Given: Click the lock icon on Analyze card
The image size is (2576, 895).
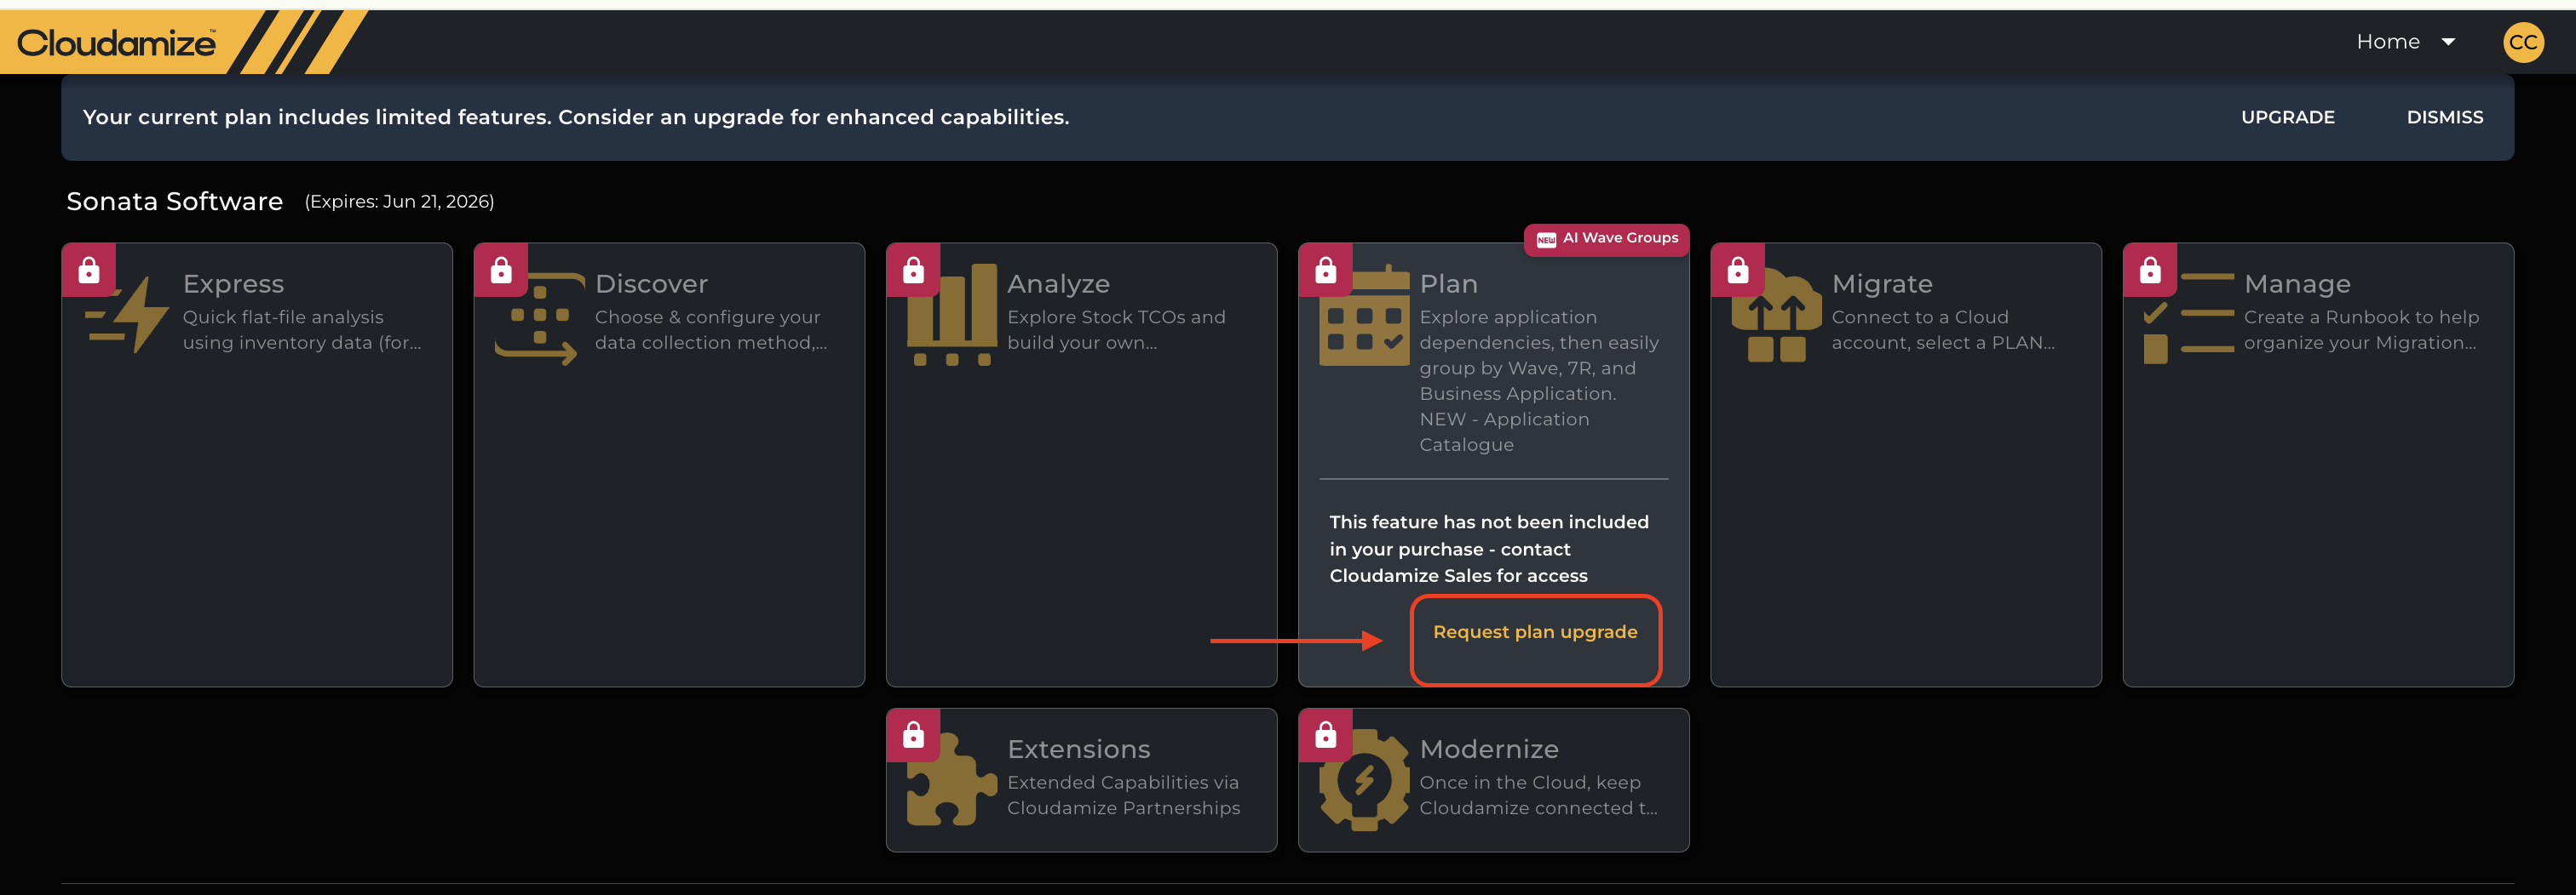Looking at the screenshot, I should click(x=914, y=270).
